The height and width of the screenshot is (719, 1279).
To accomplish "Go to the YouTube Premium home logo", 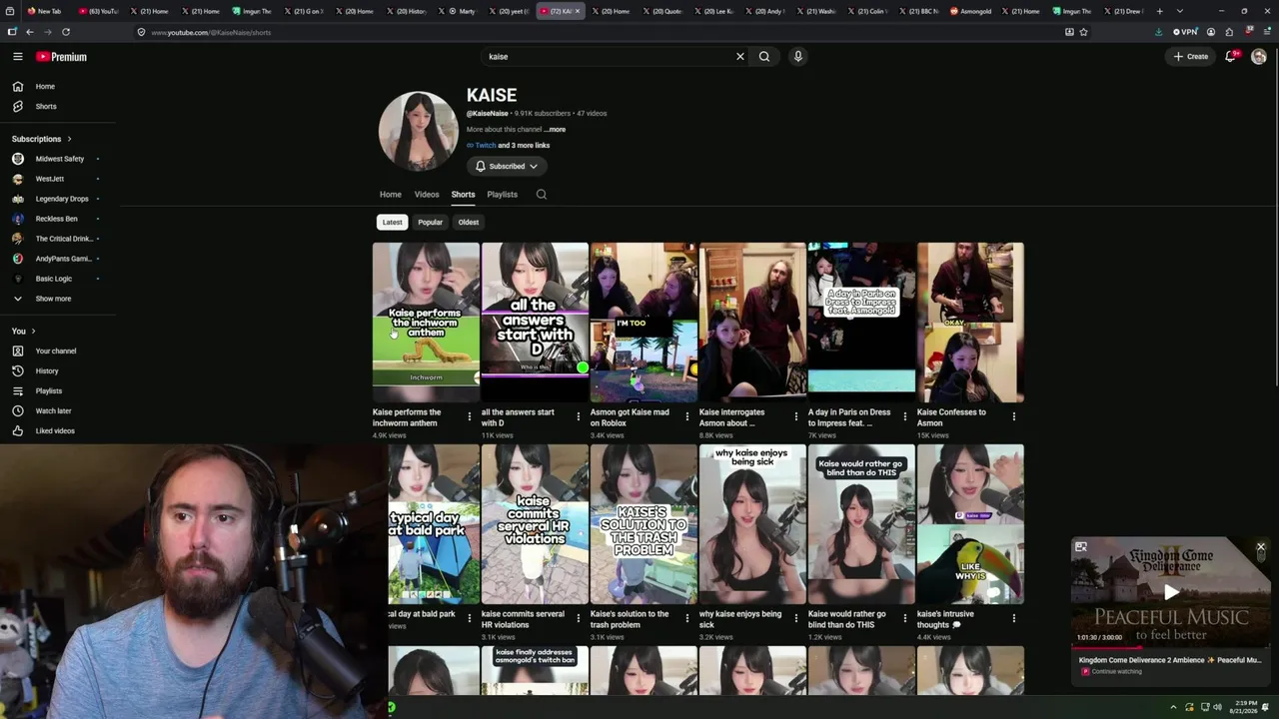I will [62, 57].
